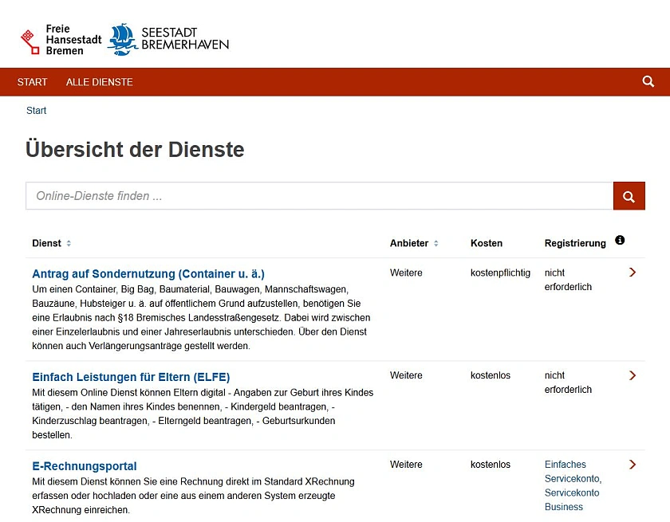Click into the Online-Dienste finden search field
Viewport: 670px width, 522px height.
[239, 195]
